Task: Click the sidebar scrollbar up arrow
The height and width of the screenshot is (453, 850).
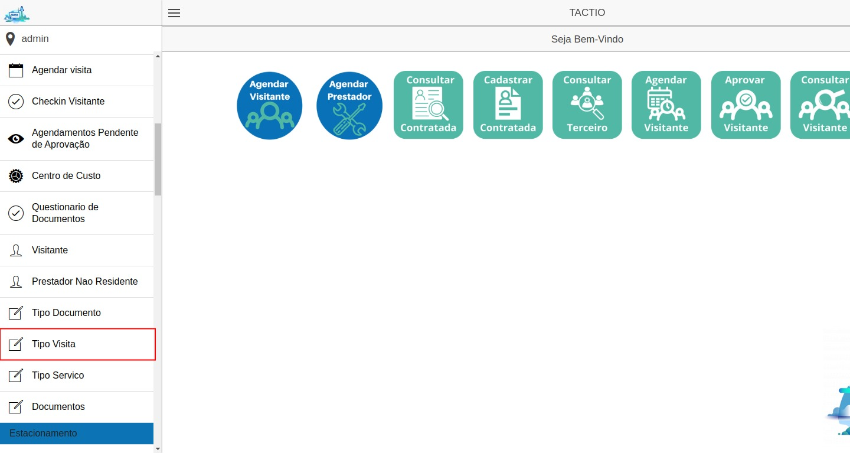Action: 158,57
